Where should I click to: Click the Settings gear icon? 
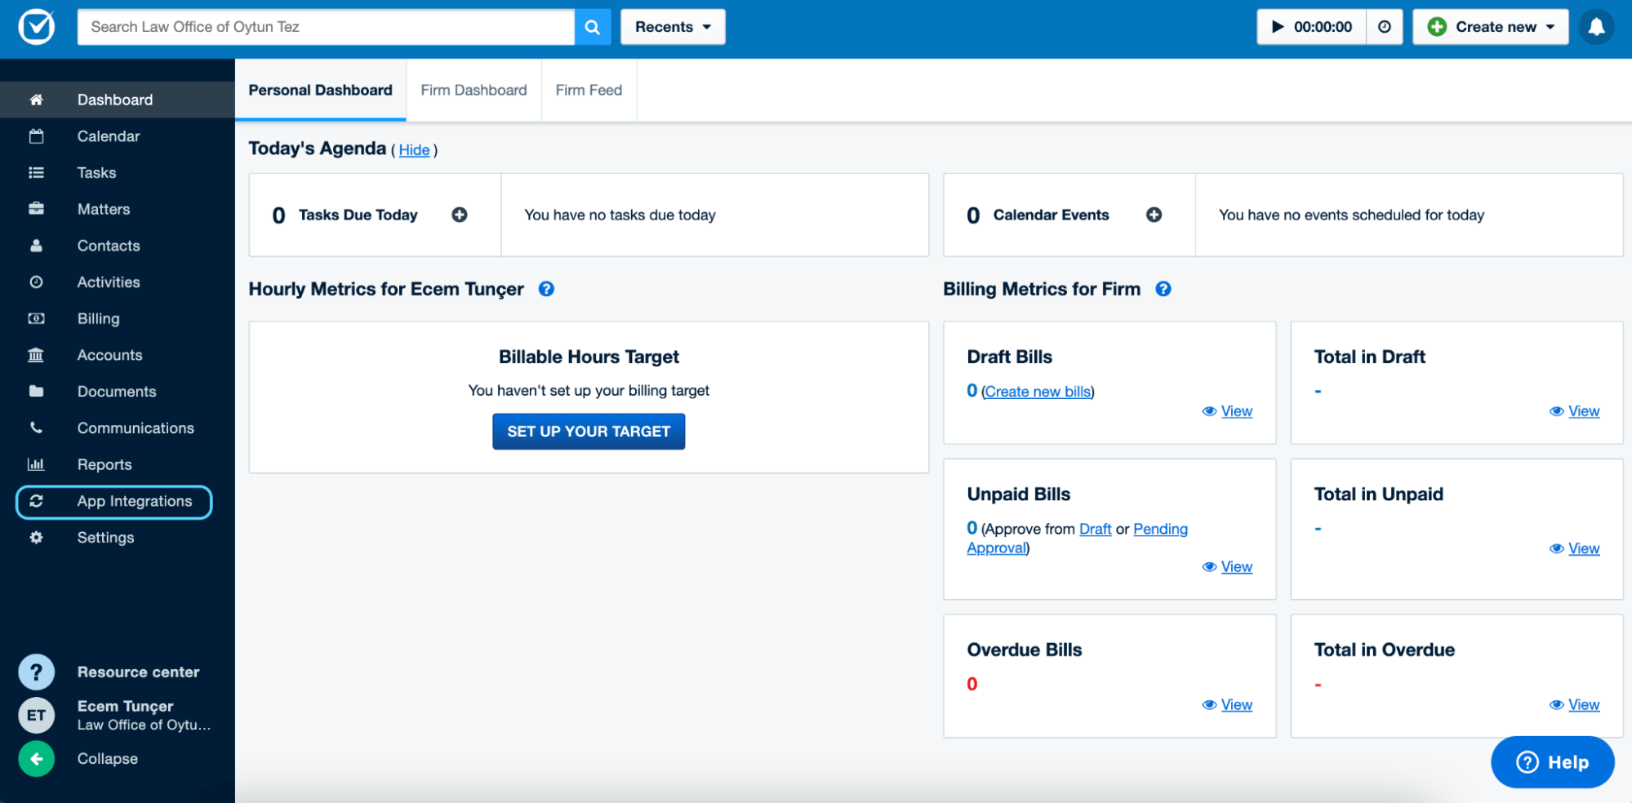point(36,538)
